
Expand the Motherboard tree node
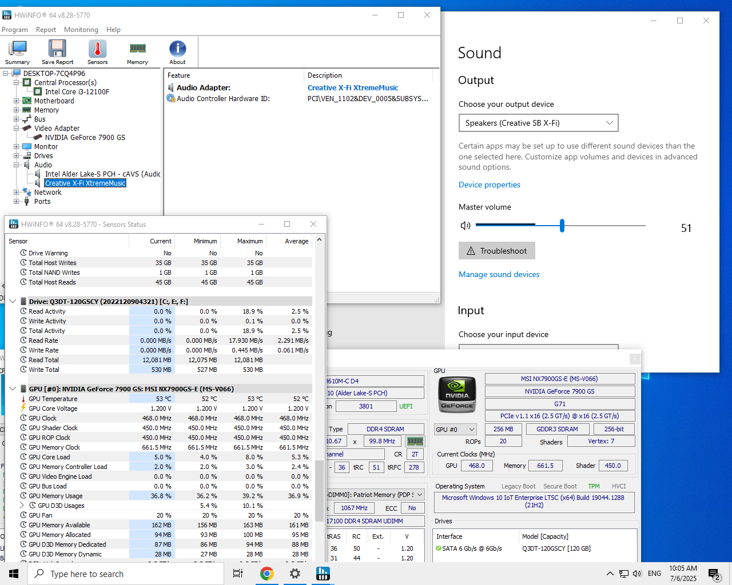click(x=17, y=101)
